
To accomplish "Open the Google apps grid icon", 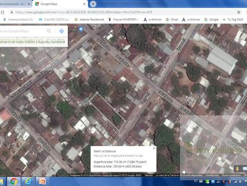I will click(240, 30).
